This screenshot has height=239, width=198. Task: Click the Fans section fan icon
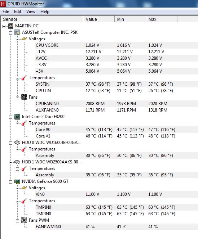pos(24,97)
